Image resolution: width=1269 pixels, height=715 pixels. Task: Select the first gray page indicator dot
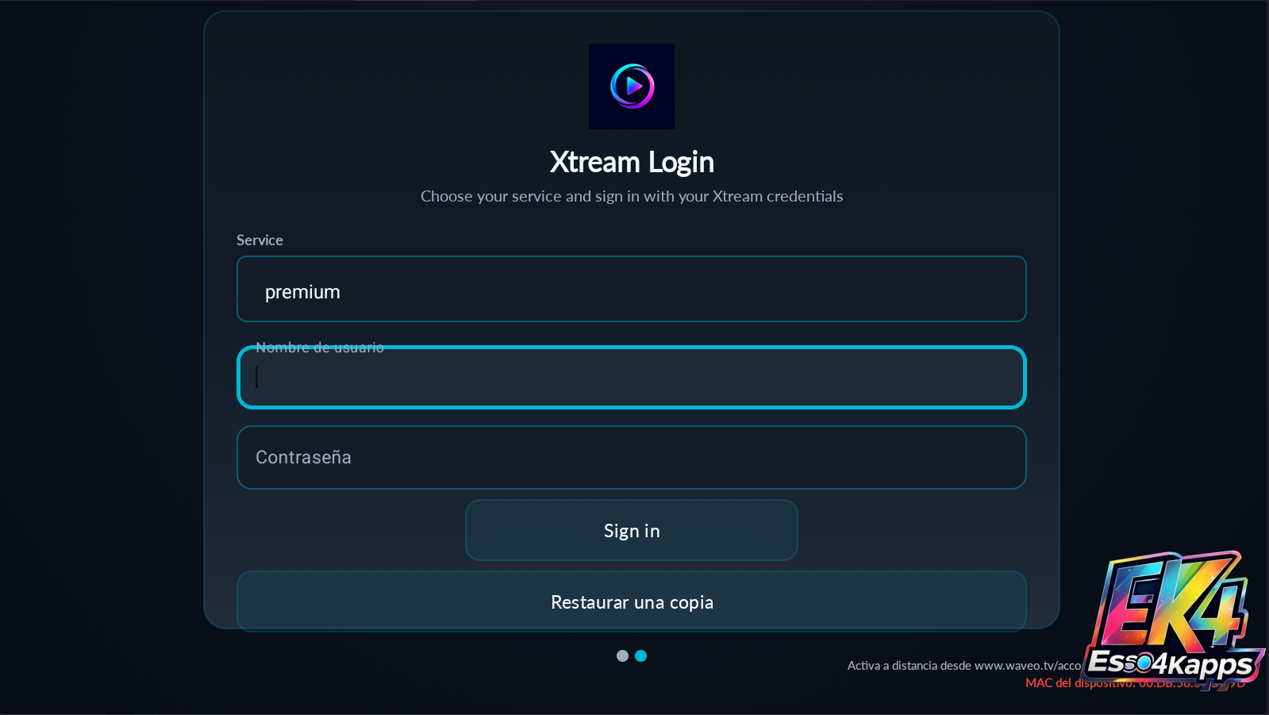pyautogui.click(x=622, y=655)
